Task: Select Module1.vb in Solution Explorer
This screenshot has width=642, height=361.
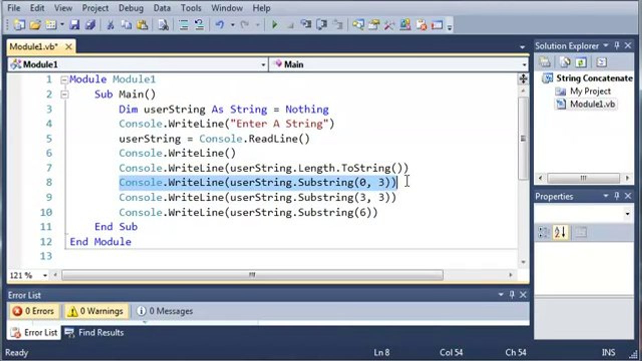Action: pyautogui.click(x=586, y=104)
